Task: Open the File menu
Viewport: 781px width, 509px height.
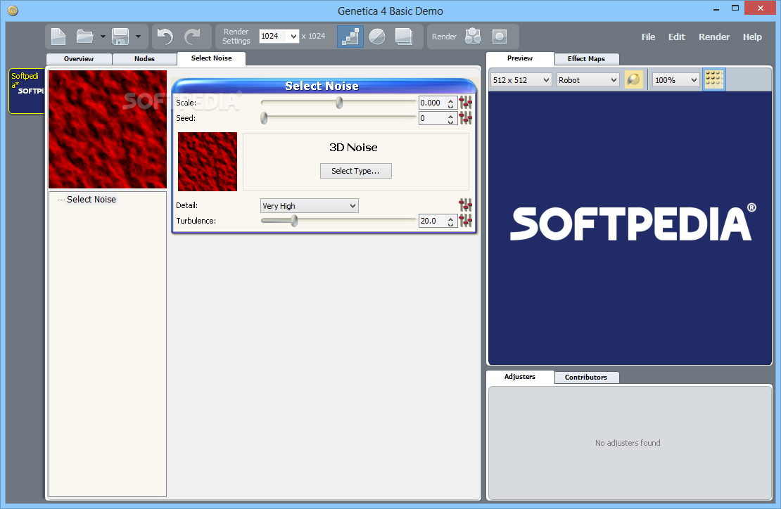Action: point(648,37)
